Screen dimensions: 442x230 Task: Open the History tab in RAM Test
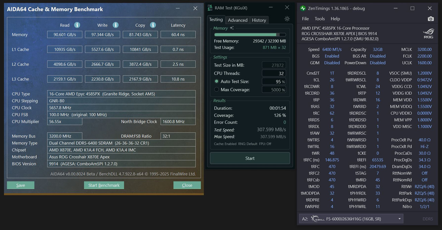pos(259,20)
